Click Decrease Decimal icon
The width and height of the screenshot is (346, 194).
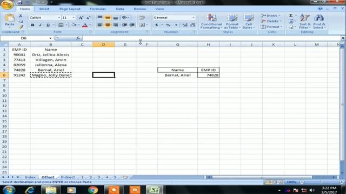[x=192, y=25]
